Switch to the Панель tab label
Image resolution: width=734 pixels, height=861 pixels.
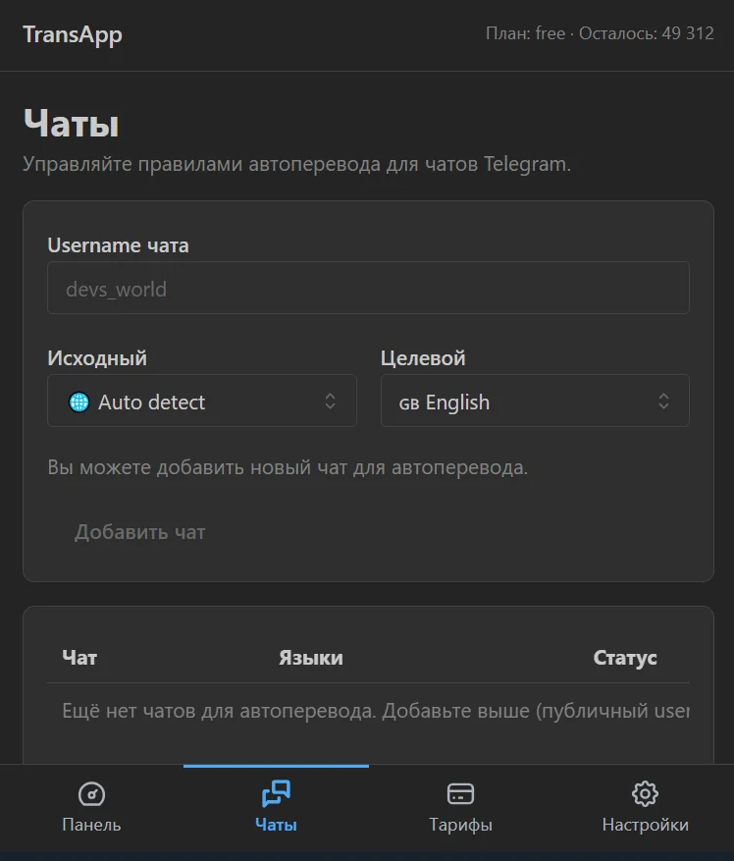click(91, 825)
